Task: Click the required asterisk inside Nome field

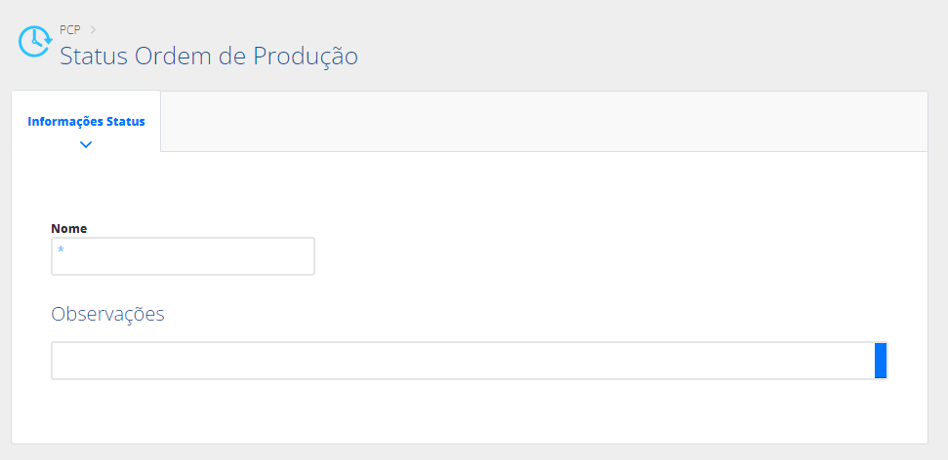Action: (x=62, y=249)
